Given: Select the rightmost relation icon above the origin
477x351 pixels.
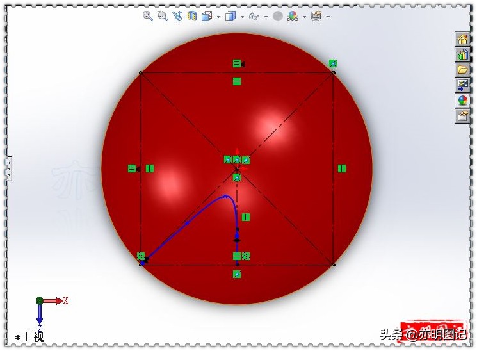Looking at the screenshot, I should (246, 160).
